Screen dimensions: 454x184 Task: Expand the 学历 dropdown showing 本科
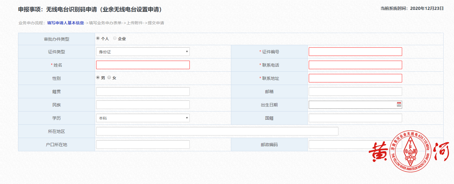click(143, 118)
